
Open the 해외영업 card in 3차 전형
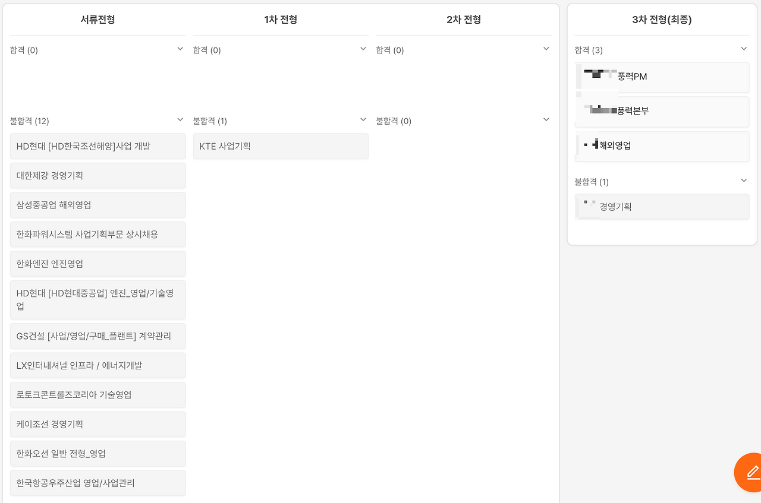662,145
